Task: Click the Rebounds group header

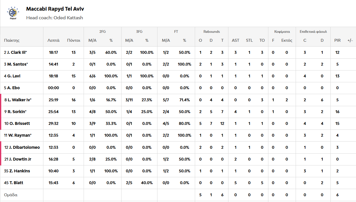Action: [211, 32]
